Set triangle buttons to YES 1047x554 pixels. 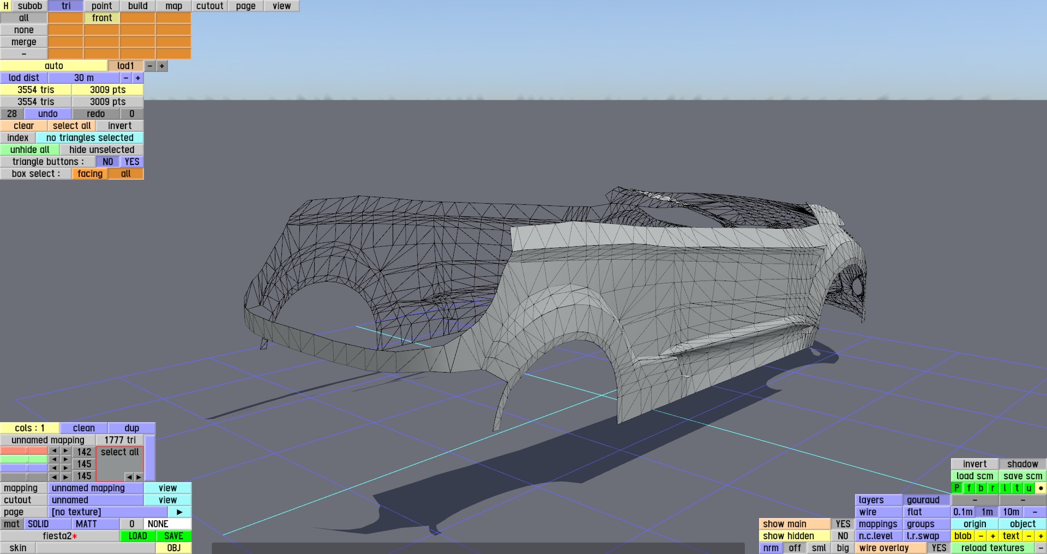(x=132, y=162)
